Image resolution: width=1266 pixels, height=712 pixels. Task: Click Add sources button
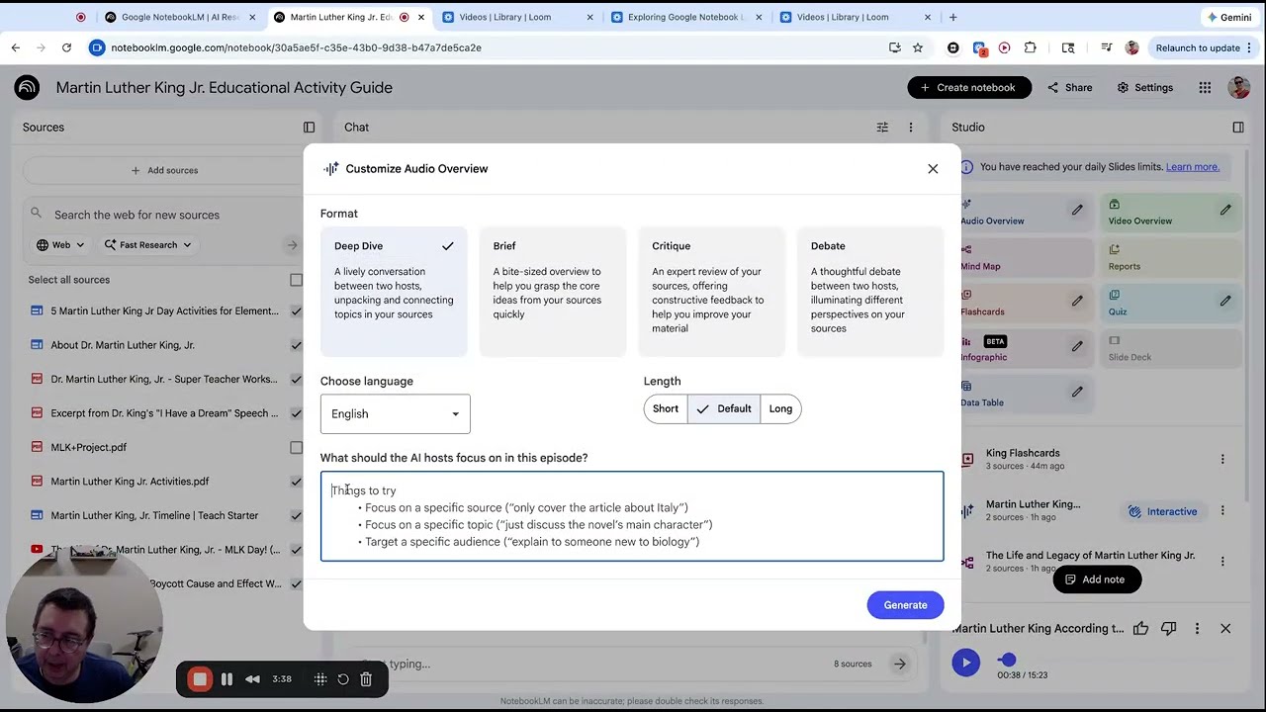[164, 170]
